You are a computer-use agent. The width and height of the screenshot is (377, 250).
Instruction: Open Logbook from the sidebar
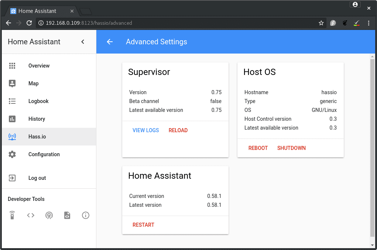click(x=38, y=101)
